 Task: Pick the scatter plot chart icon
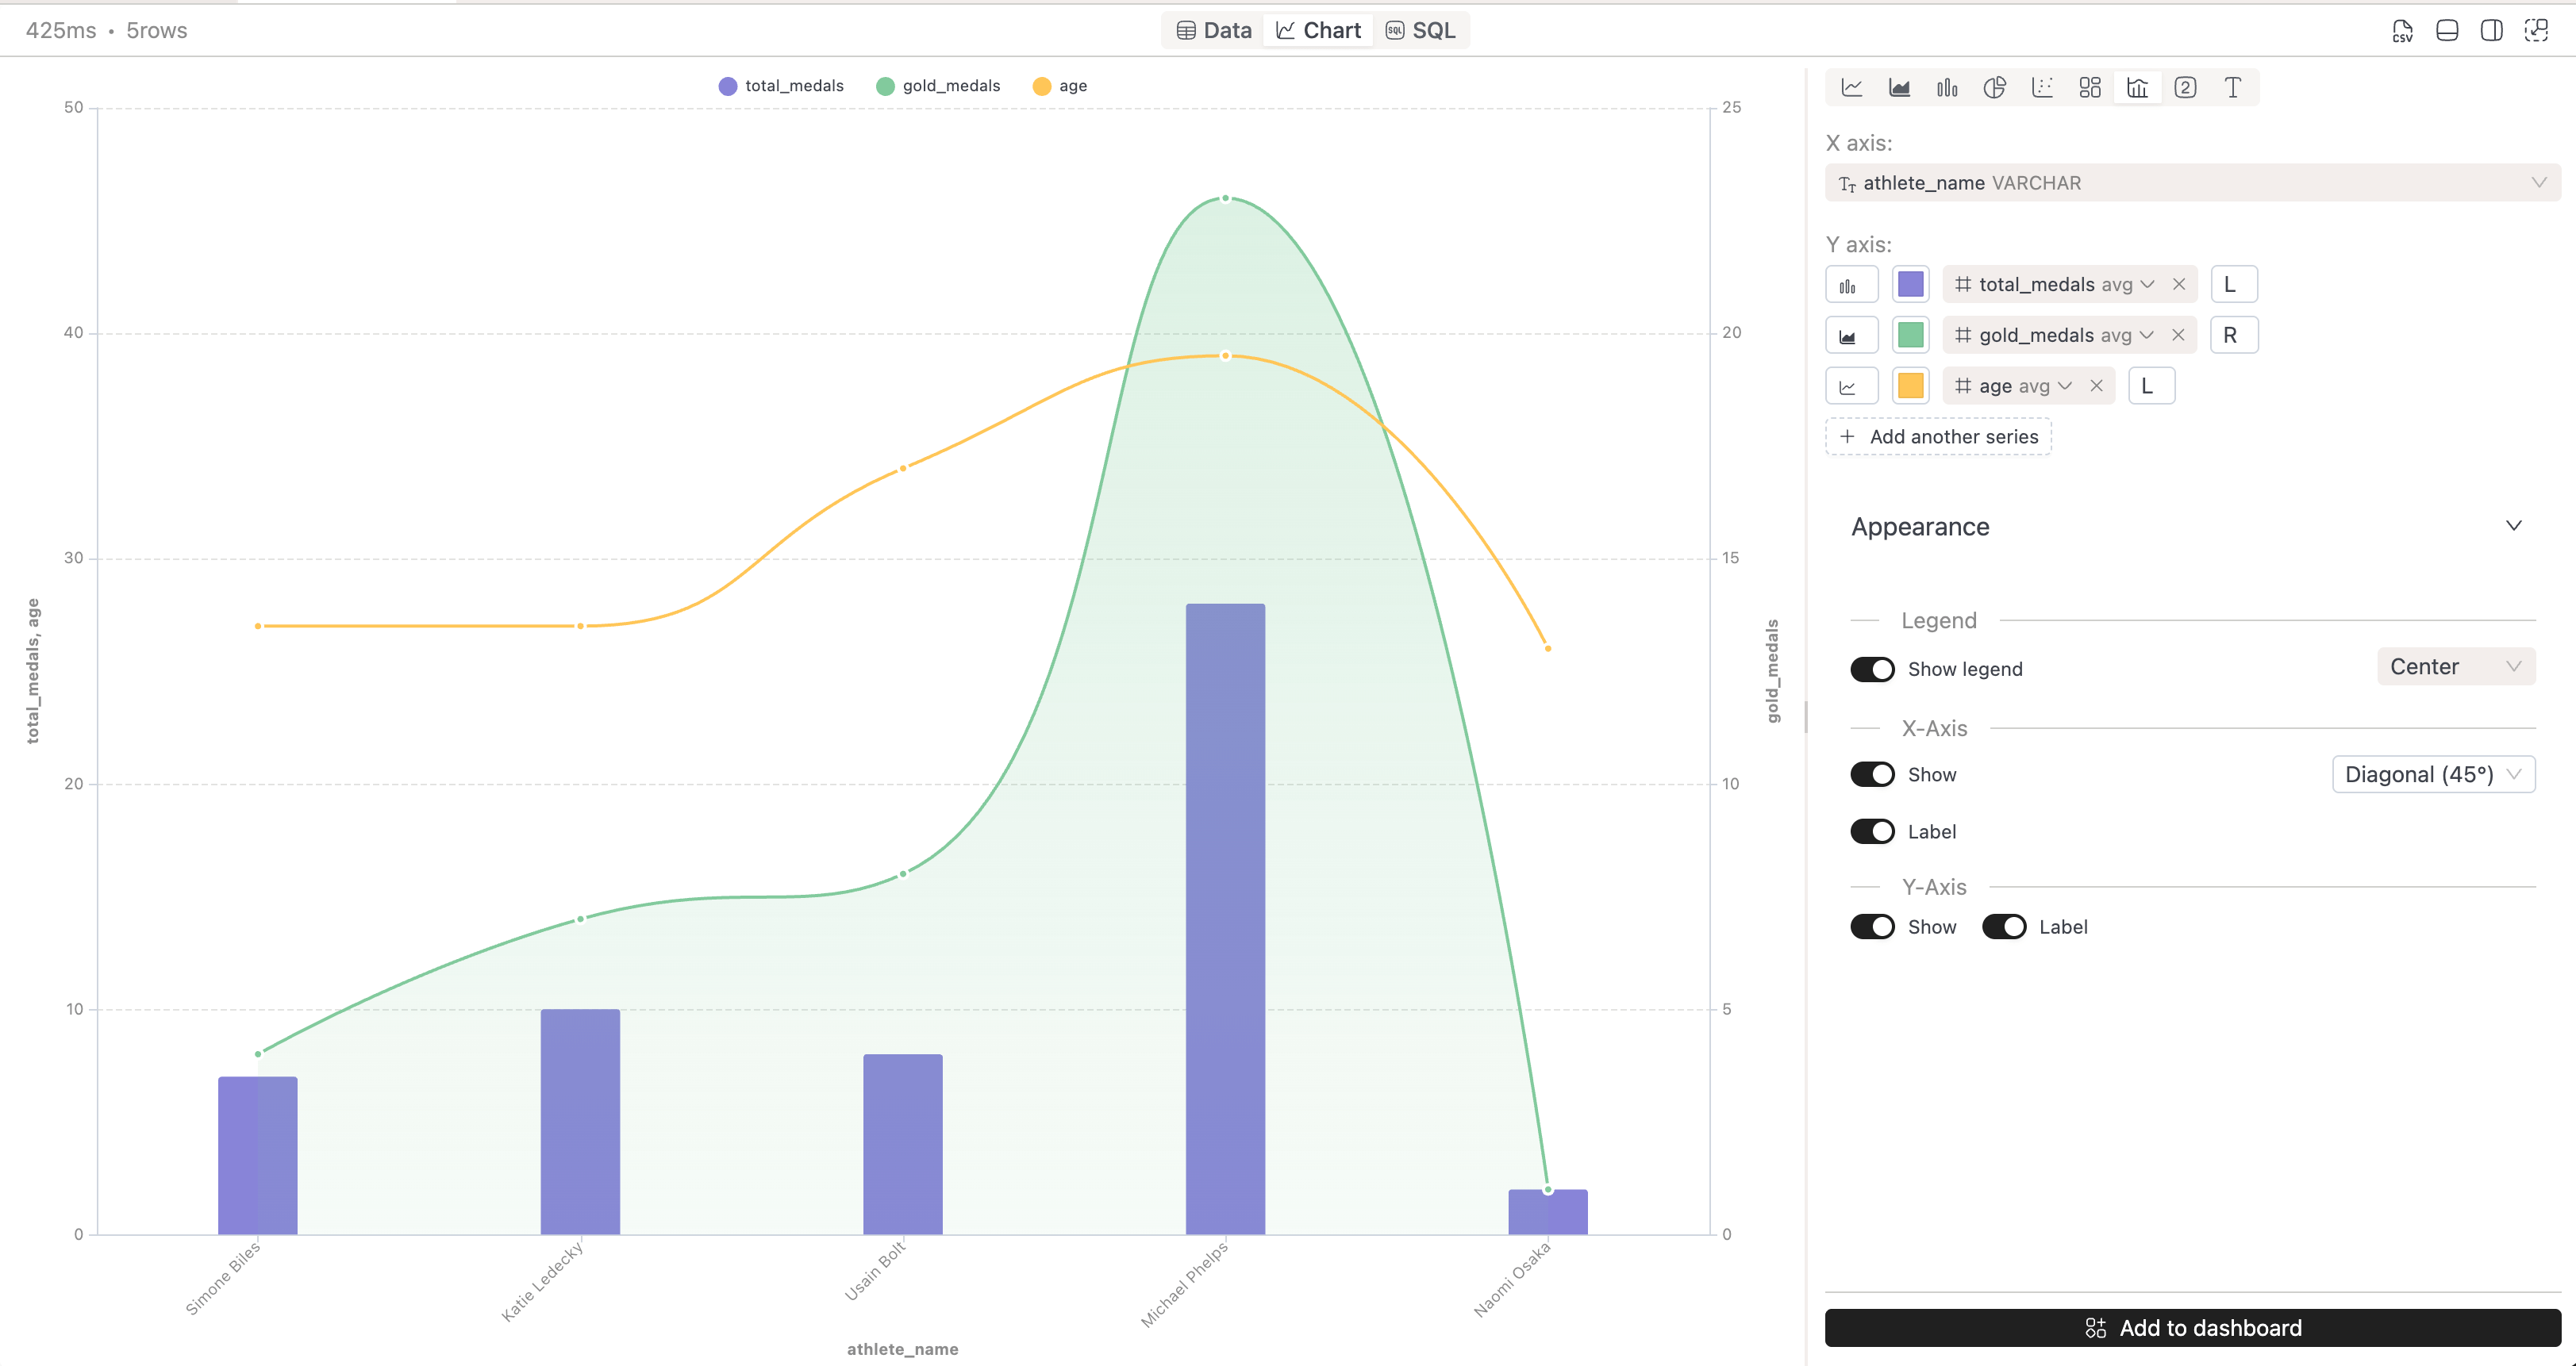pyautogui.click(x=2042, y=88)
